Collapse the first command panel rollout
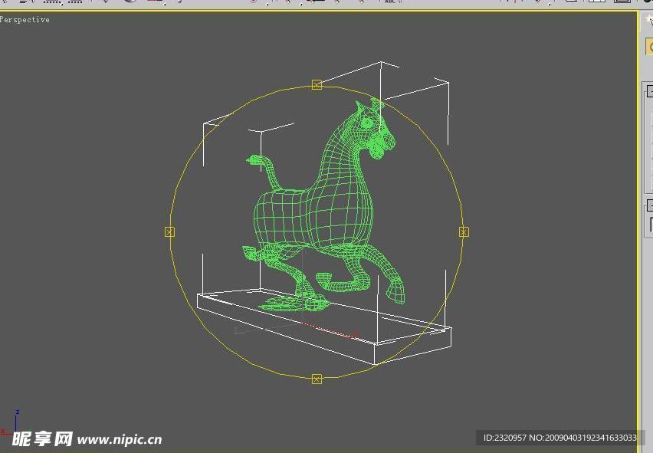This screenshot has height=453, width=653. click(x=648, y=92)
